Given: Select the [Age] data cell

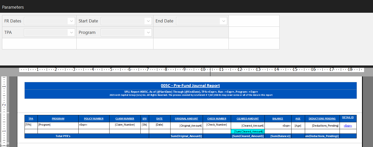Looking at the screenshot, I should pos(298,126).
